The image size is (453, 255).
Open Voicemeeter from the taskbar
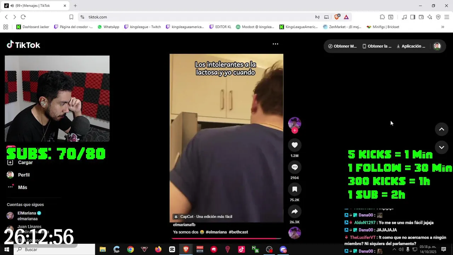pos(200,250)
